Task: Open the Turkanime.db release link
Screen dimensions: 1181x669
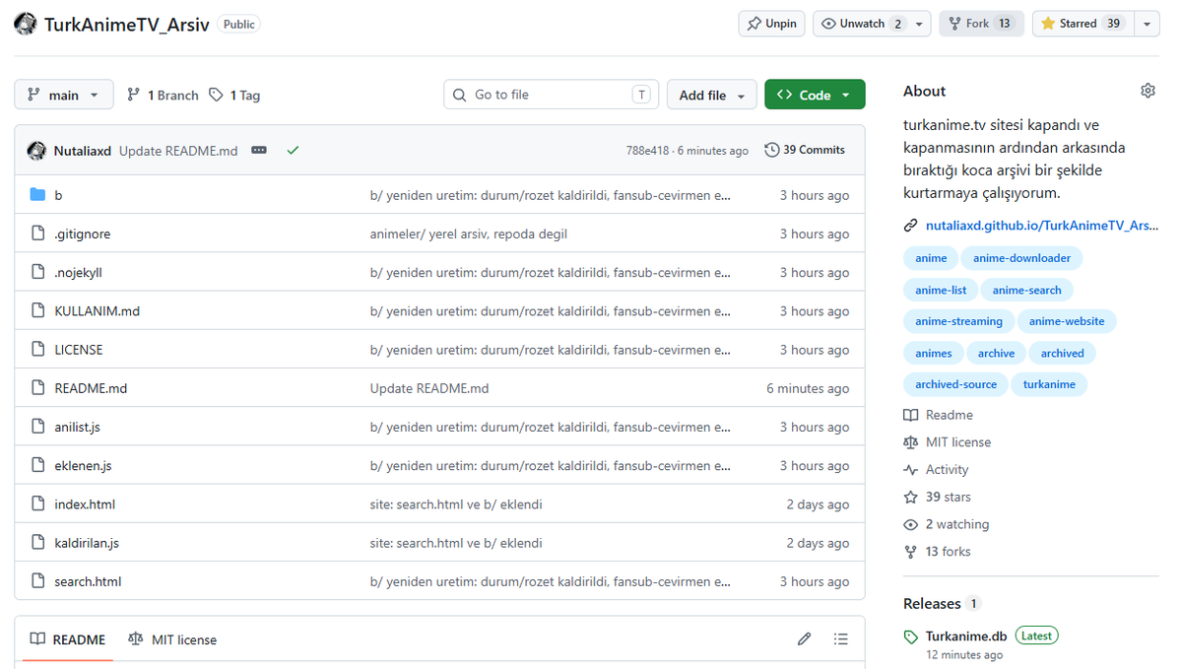Action: click(x=966, y=636)
